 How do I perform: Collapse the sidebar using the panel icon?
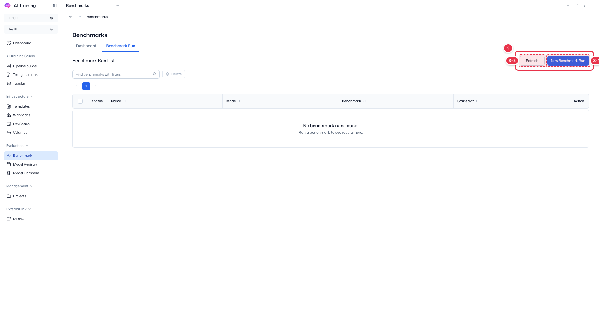[55, 6]
